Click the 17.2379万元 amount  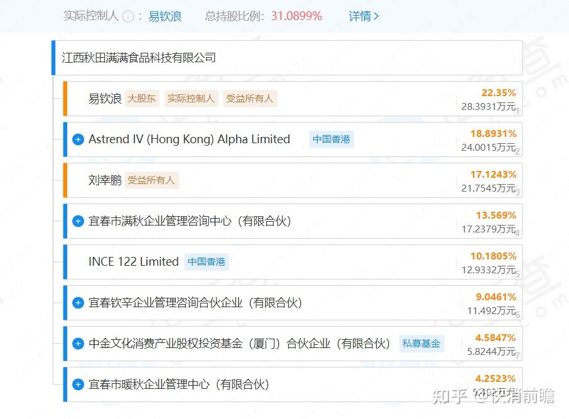pos(489,229)
